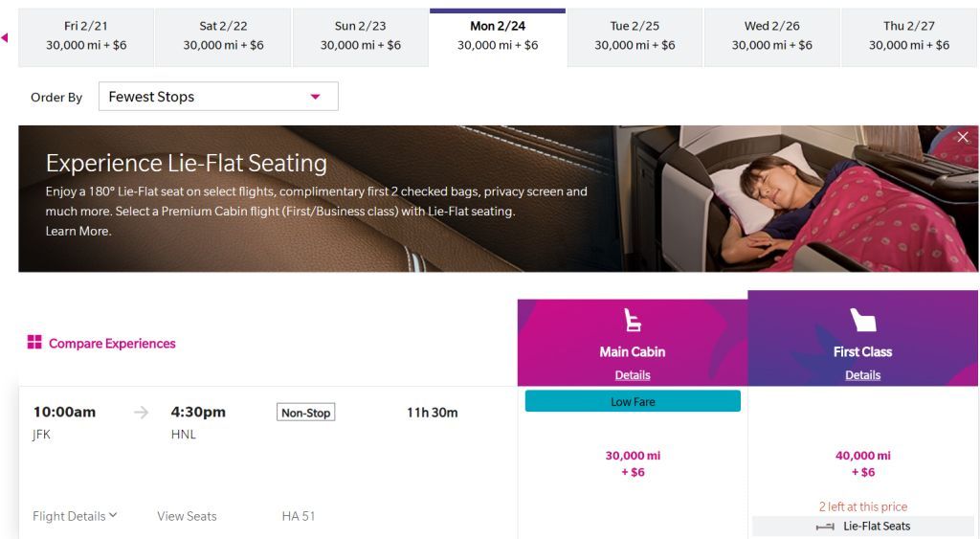The width and height of the screenshot is (980, 539).
Task: Expand Flight Details chevron
Action: [113, 516]
